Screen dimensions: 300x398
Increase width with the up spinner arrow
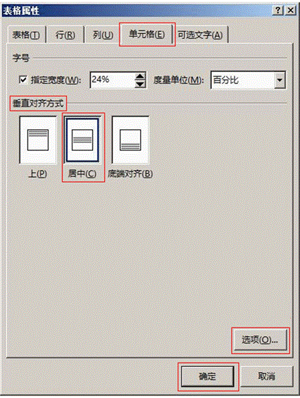140,76
